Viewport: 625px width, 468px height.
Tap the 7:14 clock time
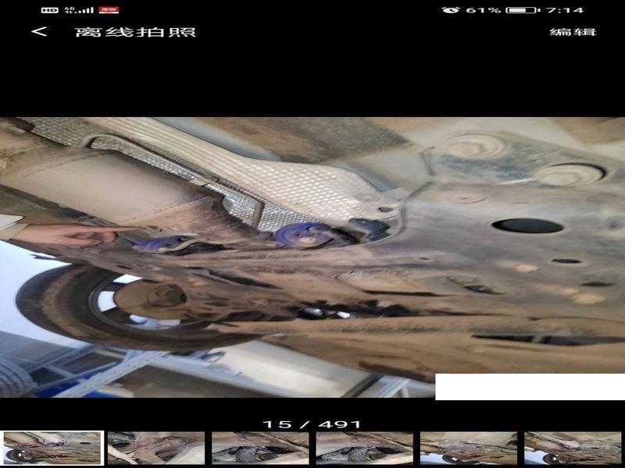pos(564,10)
